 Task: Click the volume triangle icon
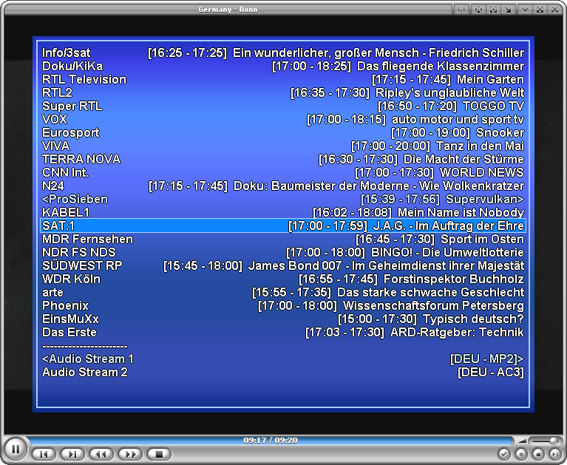pyautogui.click(x=522, y=441)
